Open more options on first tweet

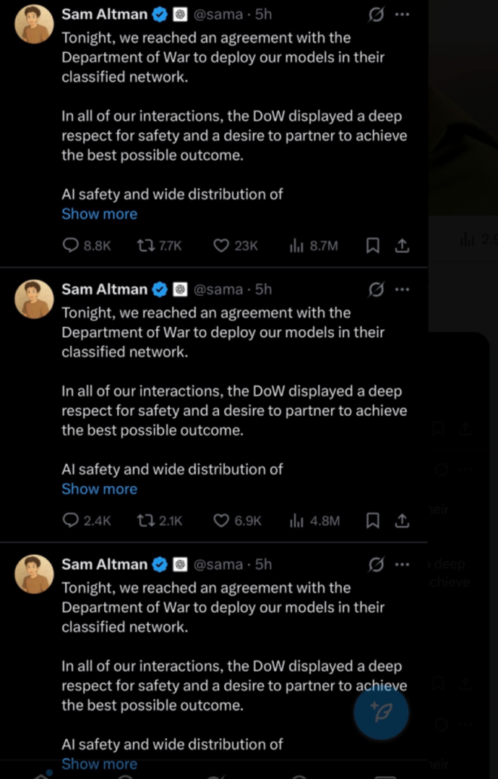coord(402,14)
